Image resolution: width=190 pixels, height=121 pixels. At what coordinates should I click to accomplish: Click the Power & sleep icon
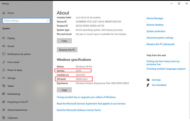point(4,70)
